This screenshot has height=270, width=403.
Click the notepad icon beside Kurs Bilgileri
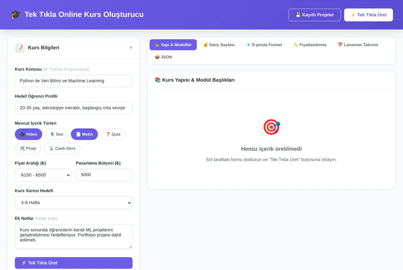[20, 48]
